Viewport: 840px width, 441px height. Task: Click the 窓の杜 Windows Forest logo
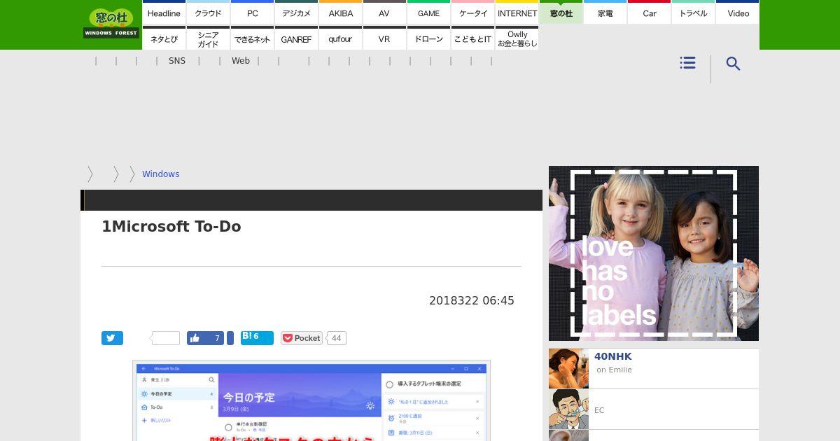111,23
